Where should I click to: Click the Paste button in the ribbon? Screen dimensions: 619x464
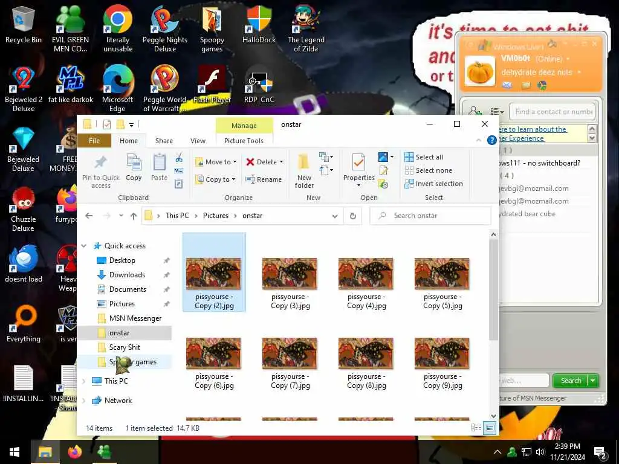click(159, 168)
